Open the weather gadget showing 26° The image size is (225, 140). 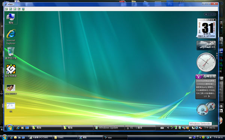tap(206, 45)
